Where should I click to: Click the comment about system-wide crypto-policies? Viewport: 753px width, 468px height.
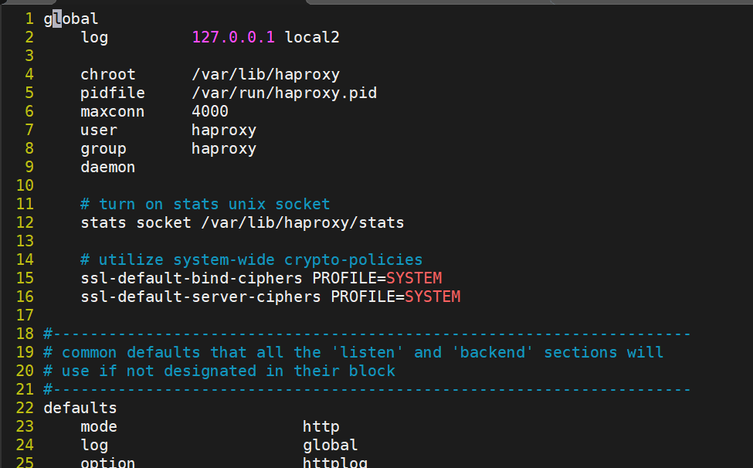252,259
